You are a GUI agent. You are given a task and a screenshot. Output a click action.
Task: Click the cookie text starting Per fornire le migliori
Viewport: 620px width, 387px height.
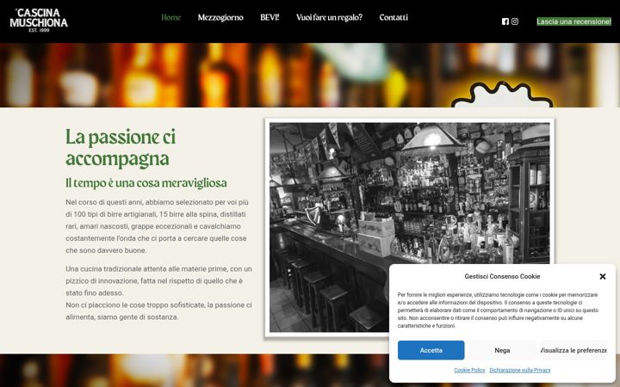pyautogui.click(x=499, y=310)
